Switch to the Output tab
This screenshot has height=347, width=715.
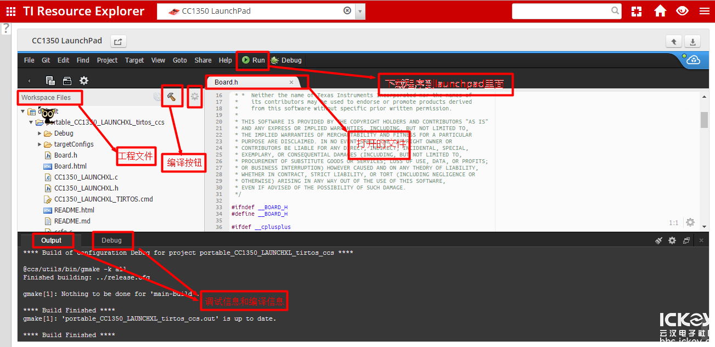[x=51, y=240]
